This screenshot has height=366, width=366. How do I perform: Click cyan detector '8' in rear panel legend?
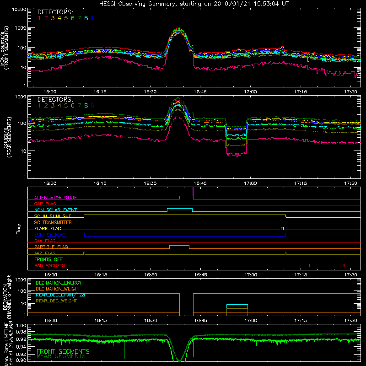point(86,106)
